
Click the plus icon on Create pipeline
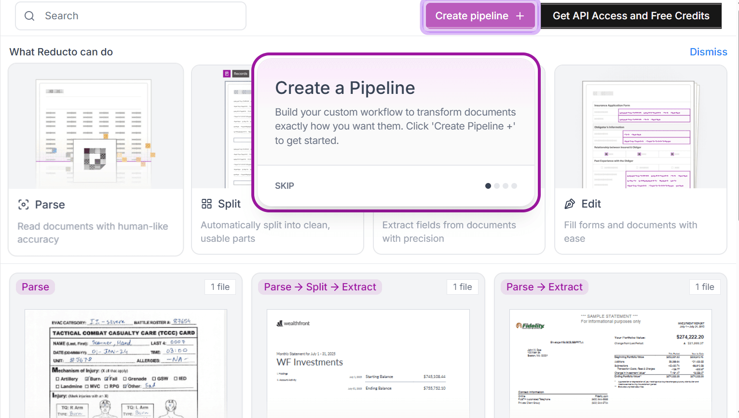pyautogui.click(x=520, y=15)
